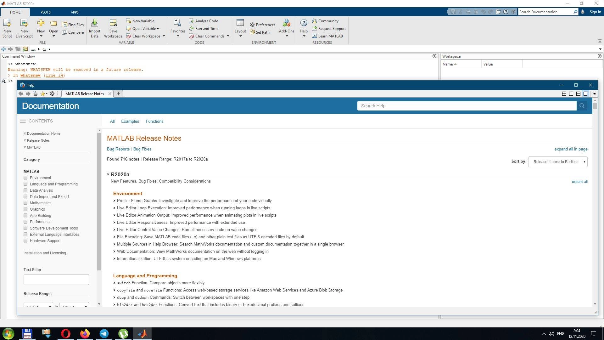Check App Building filter
604x340 pixels.
point(25,215)
